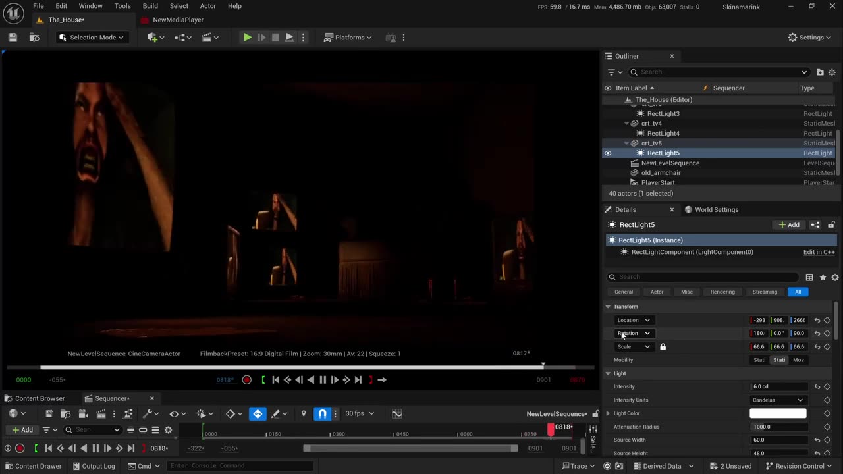Open the Settings dropdown at top right

[810, 38]
